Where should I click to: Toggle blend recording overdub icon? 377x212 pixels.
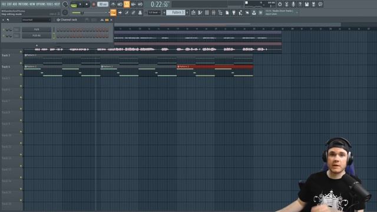pos(133,4)
